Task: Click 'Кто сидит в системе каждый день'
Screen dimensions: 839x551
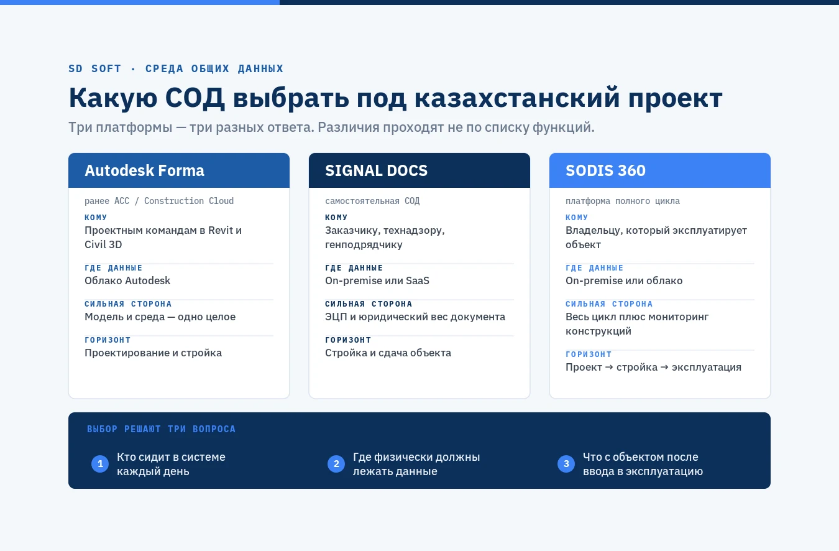Action: click(x=171, y=464)
